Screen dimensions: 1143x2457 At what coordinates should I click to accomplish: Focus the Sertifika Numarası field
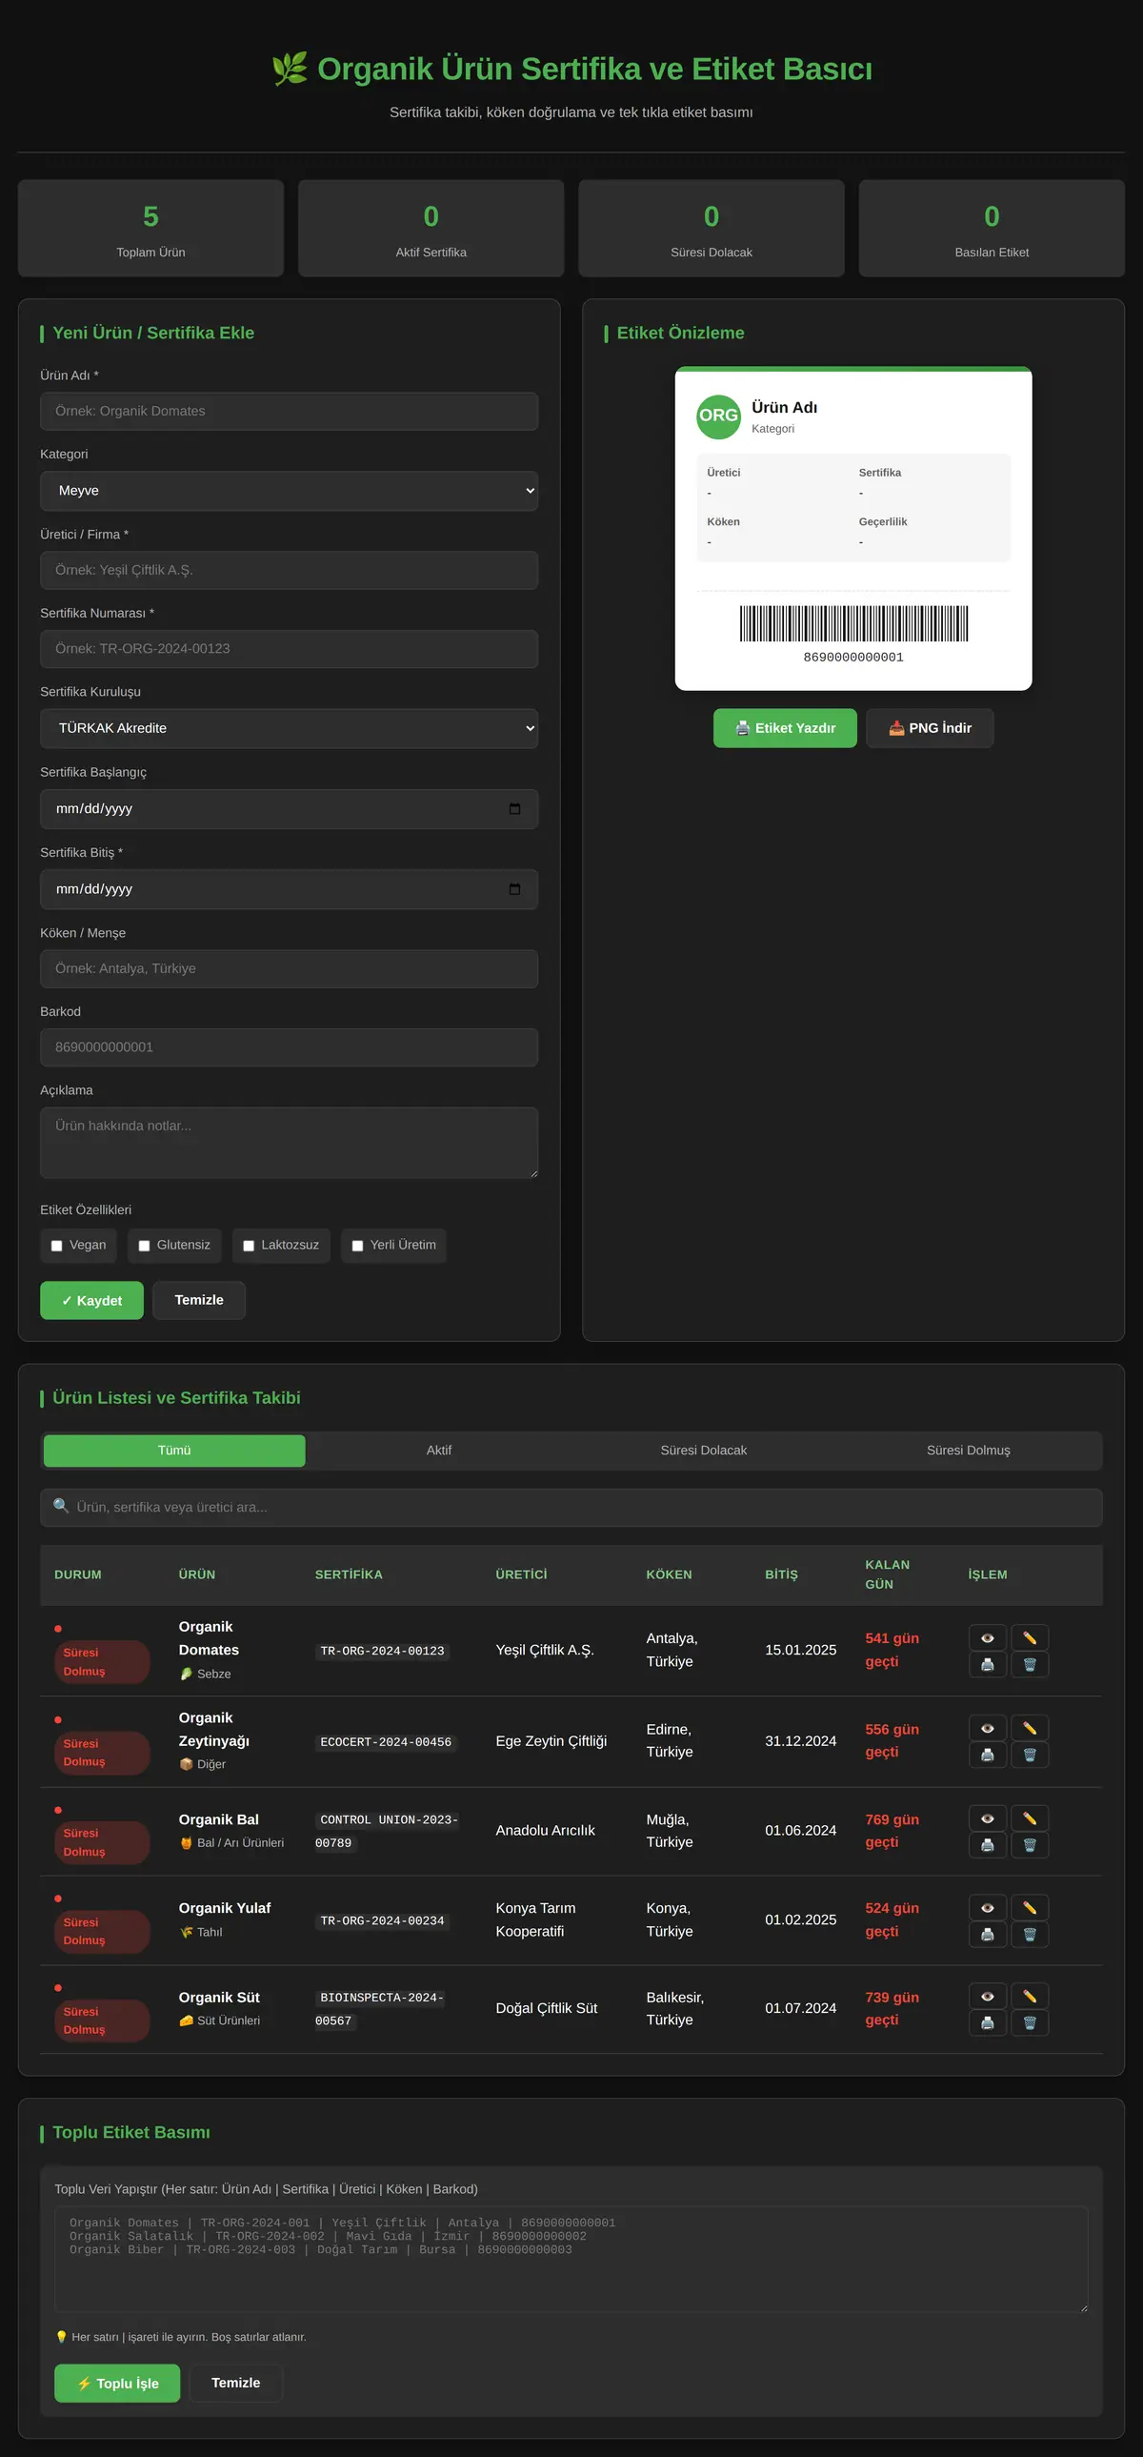point(289,649)
